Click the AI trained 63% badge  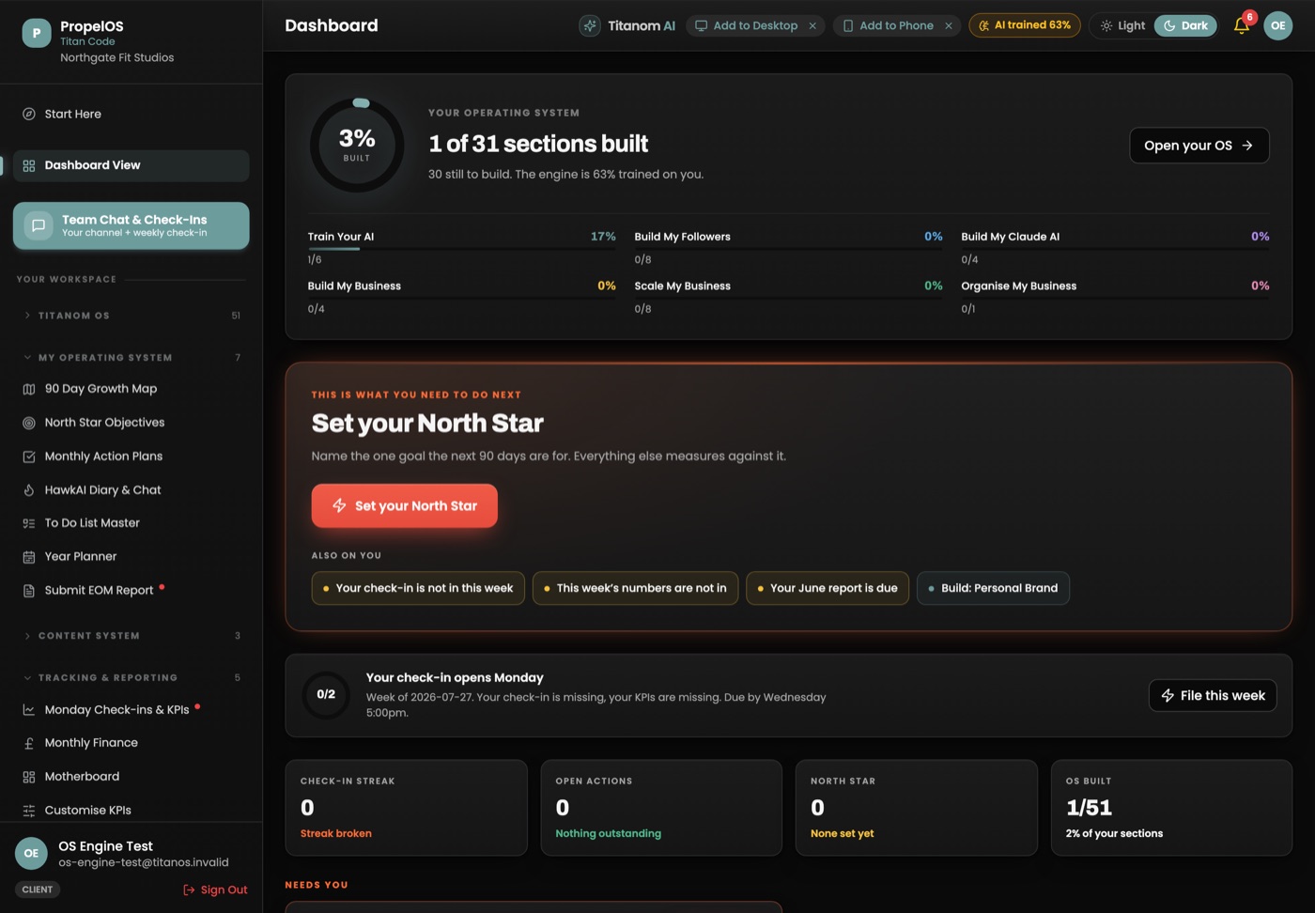[1025, 25]
